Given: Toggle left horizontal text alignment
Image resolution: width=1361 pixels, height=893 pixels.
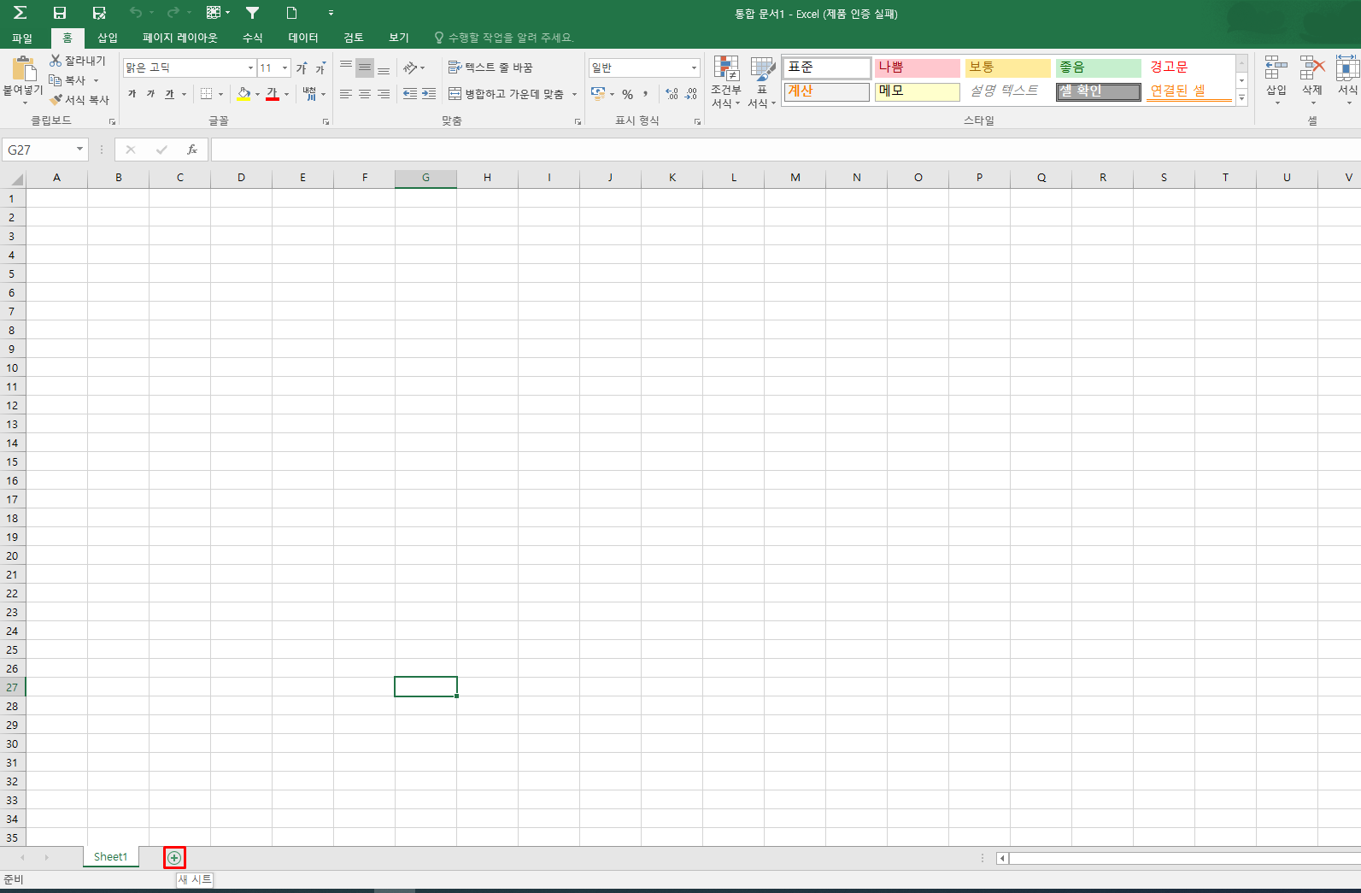Looking at the screenshot, I should [x=346, y=94].
